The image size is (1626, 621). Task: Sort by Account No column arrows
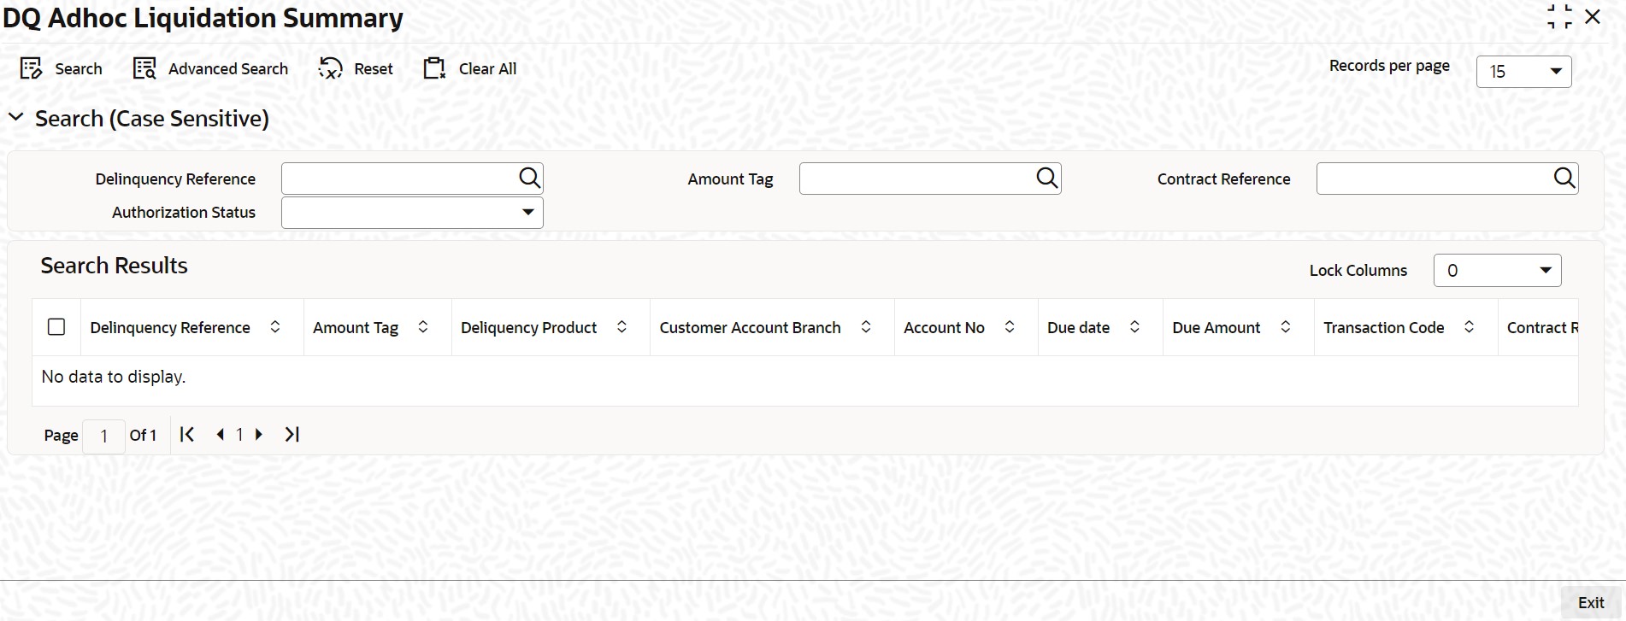pyautogui.click(x=1010, y=327)
